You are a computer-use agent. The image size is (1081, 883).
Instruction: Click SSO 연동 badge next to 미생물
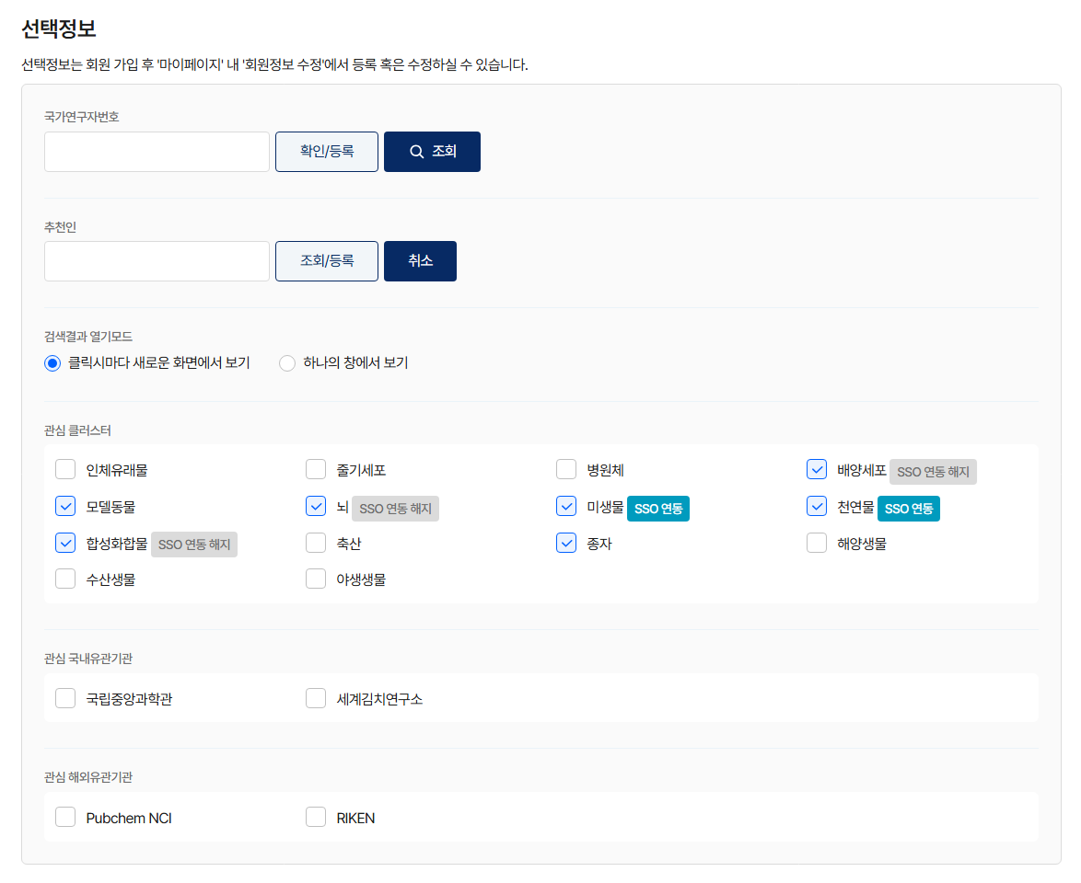[x=658, y=509]
